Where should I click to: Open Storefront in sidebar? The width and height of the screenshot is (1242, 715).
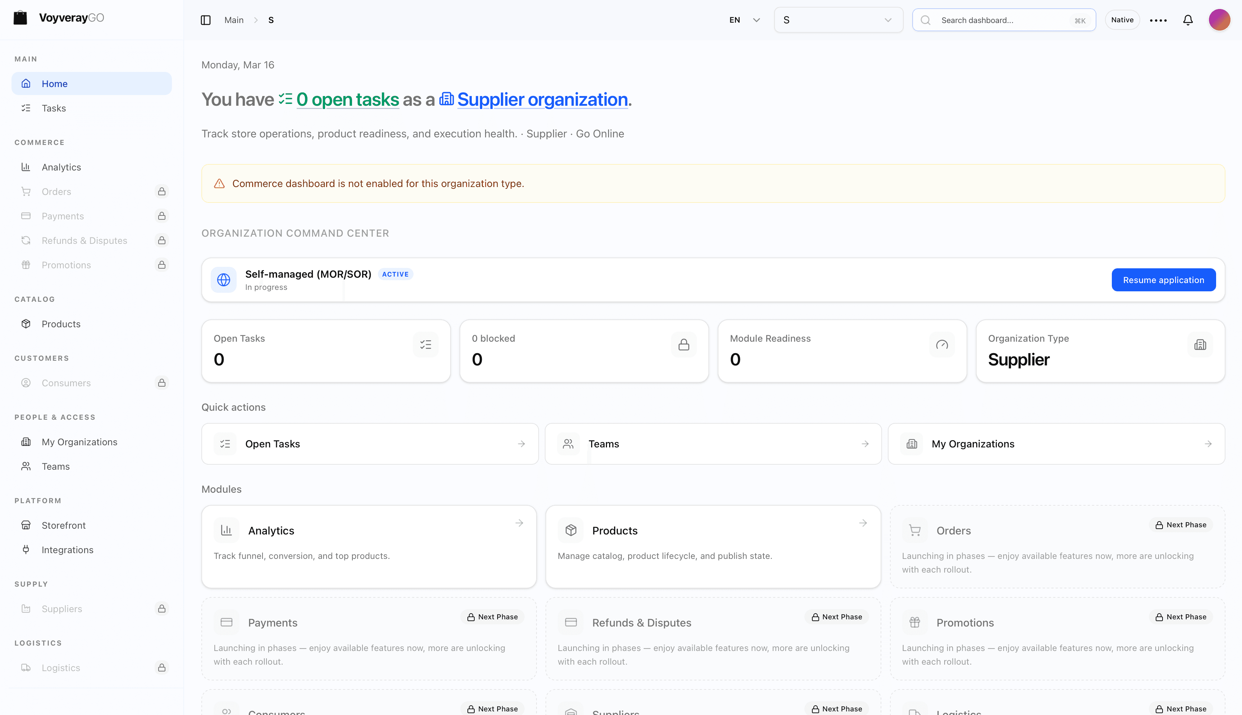tap(92, 525)
